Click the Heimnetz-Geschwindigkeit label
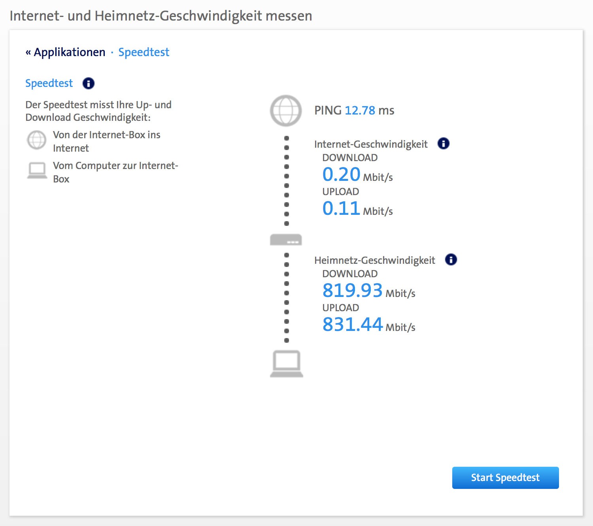Viewport: 593px width, 526px height. [x=374, y=260]
